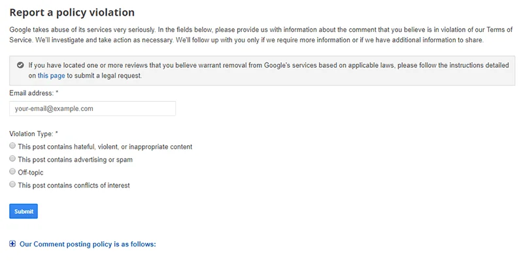The image size is (523, 262).
Task: Click the checkmark icon in the legal notice
Action: [21, 65]
